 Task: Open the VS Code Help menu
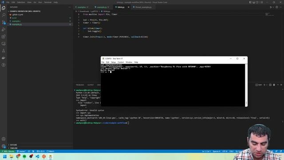click(55, 2)
